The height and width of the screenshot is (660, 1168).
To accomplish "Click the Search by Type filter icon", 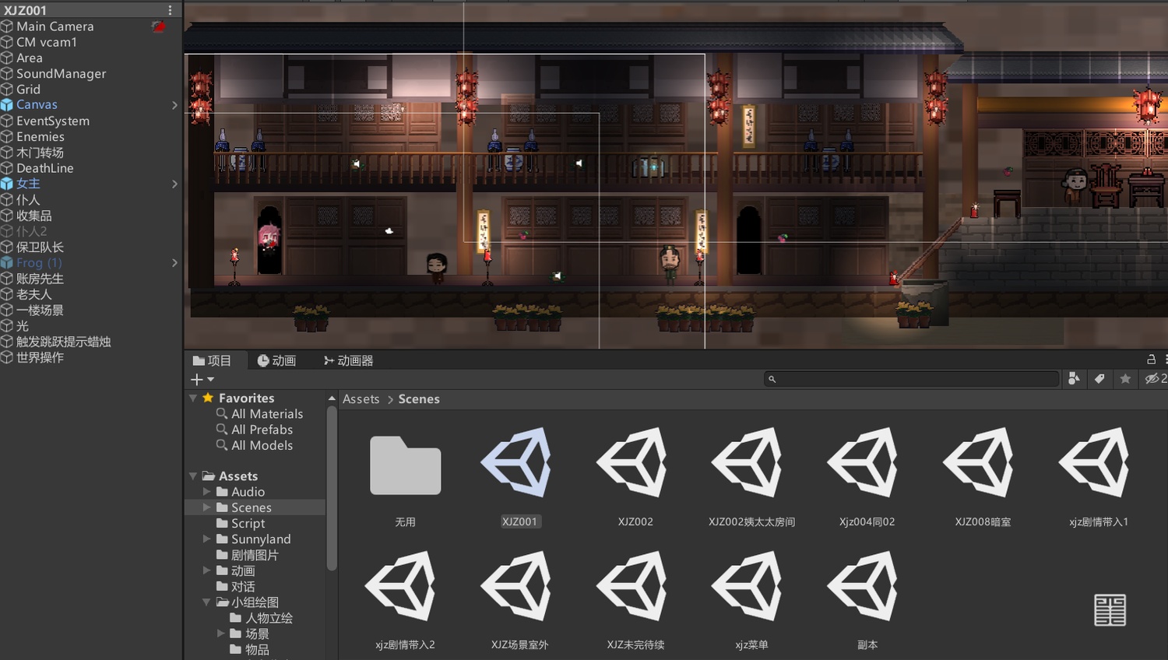I will [x=1074, y=379].
